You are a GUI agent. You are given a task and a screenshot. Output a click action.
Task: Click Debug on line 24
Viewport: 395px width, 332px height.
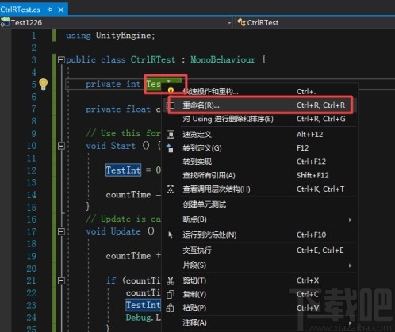coord(139,318)
